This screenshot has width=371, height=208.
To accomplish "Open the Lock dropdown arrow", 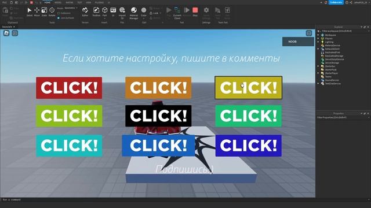I will (160, 13).
